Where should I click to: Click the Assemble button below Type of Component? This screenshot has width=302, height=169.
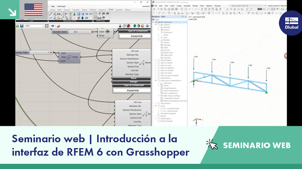[x=132, y=90]
